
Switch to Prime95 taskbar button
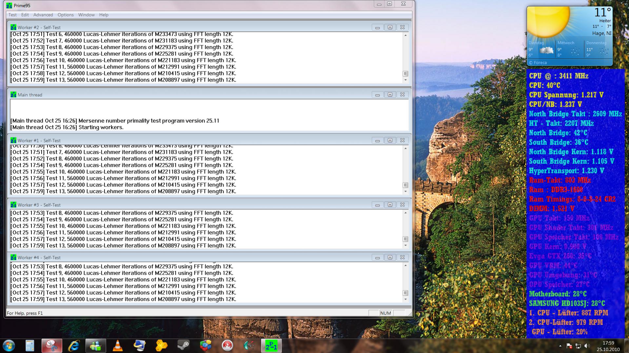point(271,346)
